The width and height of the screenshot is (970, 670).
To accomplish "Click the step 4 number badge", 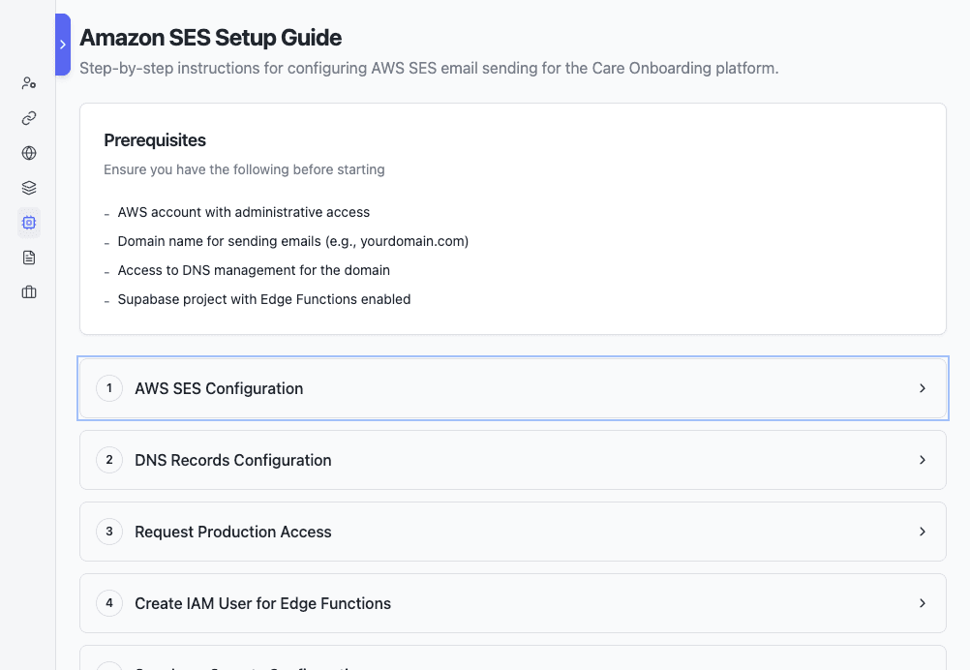I will (109, 603).
